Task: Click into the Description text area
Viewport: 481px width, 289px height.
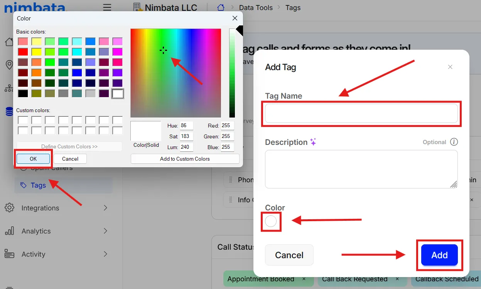Action: (361, 169)
